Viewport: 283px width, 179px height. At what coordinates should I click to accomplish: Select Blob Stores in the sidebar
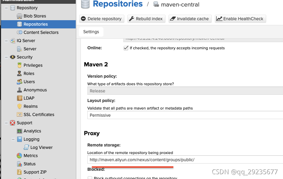point(35,16)
